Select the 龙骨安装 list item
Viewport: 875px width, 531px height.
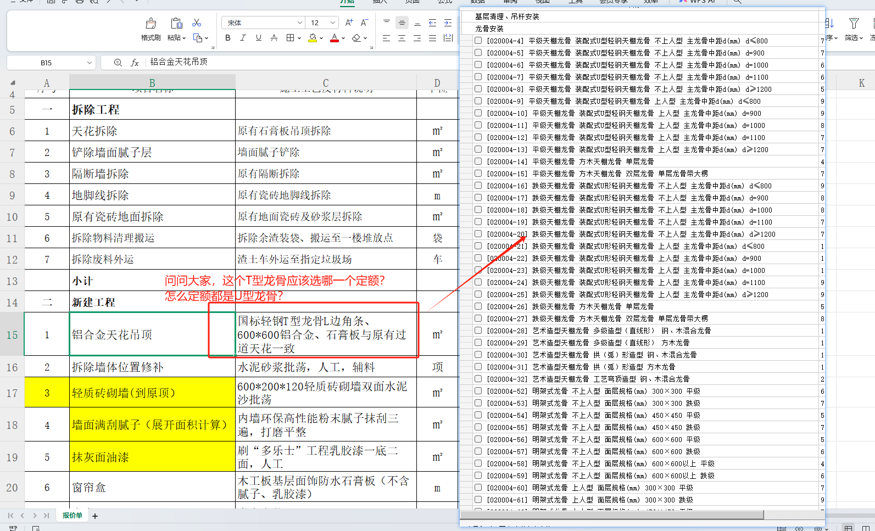pyautogui.click(x=489, y=29)
